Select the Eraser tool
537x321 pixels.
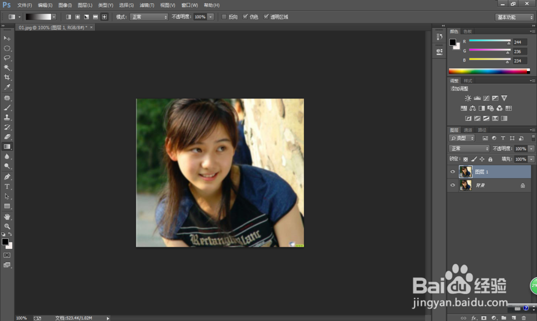(7, 137)
